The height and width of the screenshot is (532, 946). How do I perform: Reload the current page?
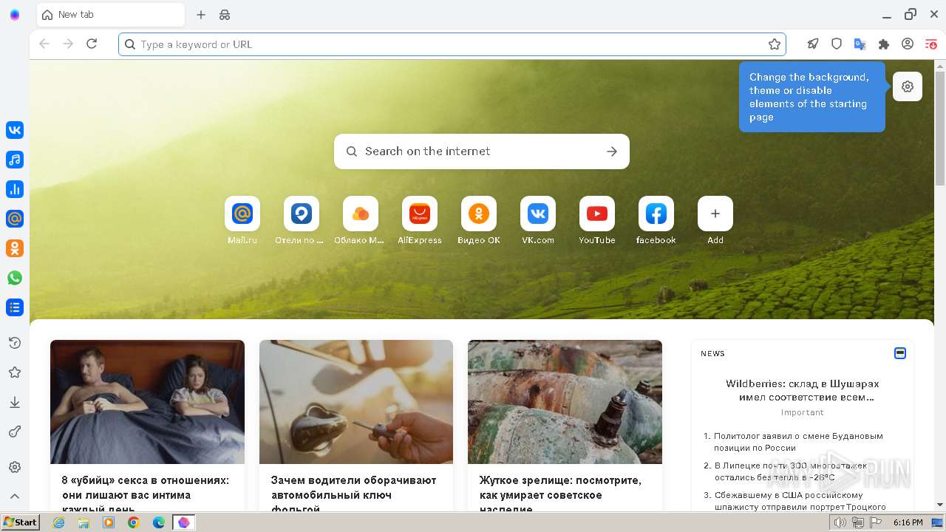(92, 44)
